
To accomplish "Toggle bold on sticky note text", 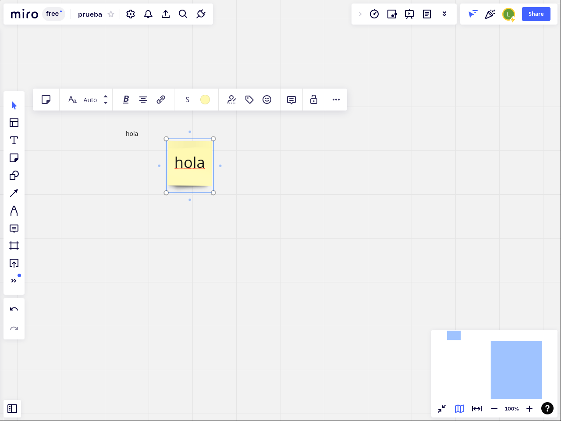I will pyautogui.click(x=126, y=100).
